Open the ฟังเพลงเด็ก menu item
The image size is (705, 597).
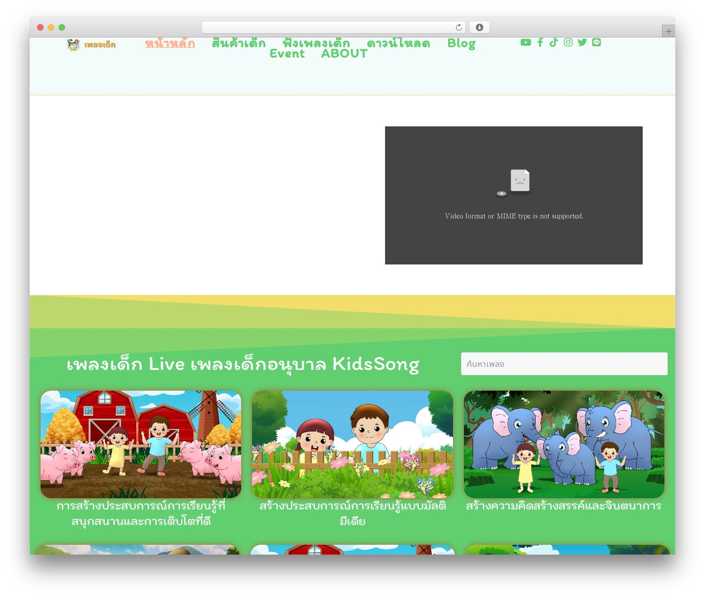point(316,43)
